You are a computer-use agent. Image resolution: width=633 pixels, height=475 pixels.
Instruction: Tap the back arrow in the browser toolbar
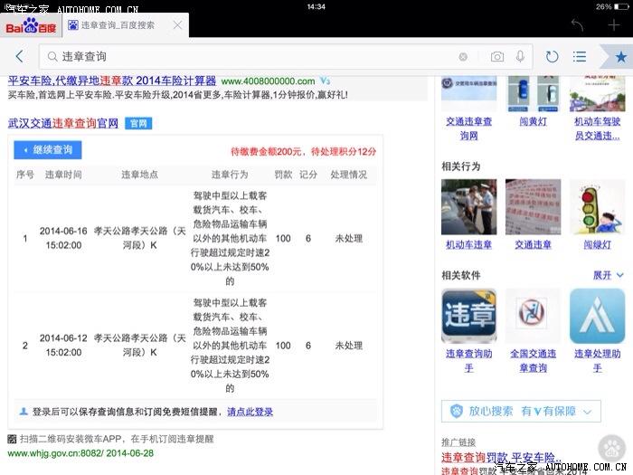tap(19, 56)
